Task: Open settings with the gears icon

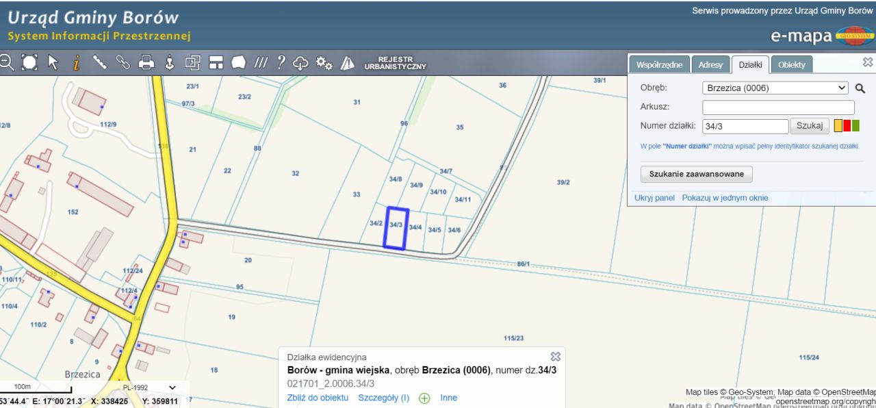Action: 324,63
